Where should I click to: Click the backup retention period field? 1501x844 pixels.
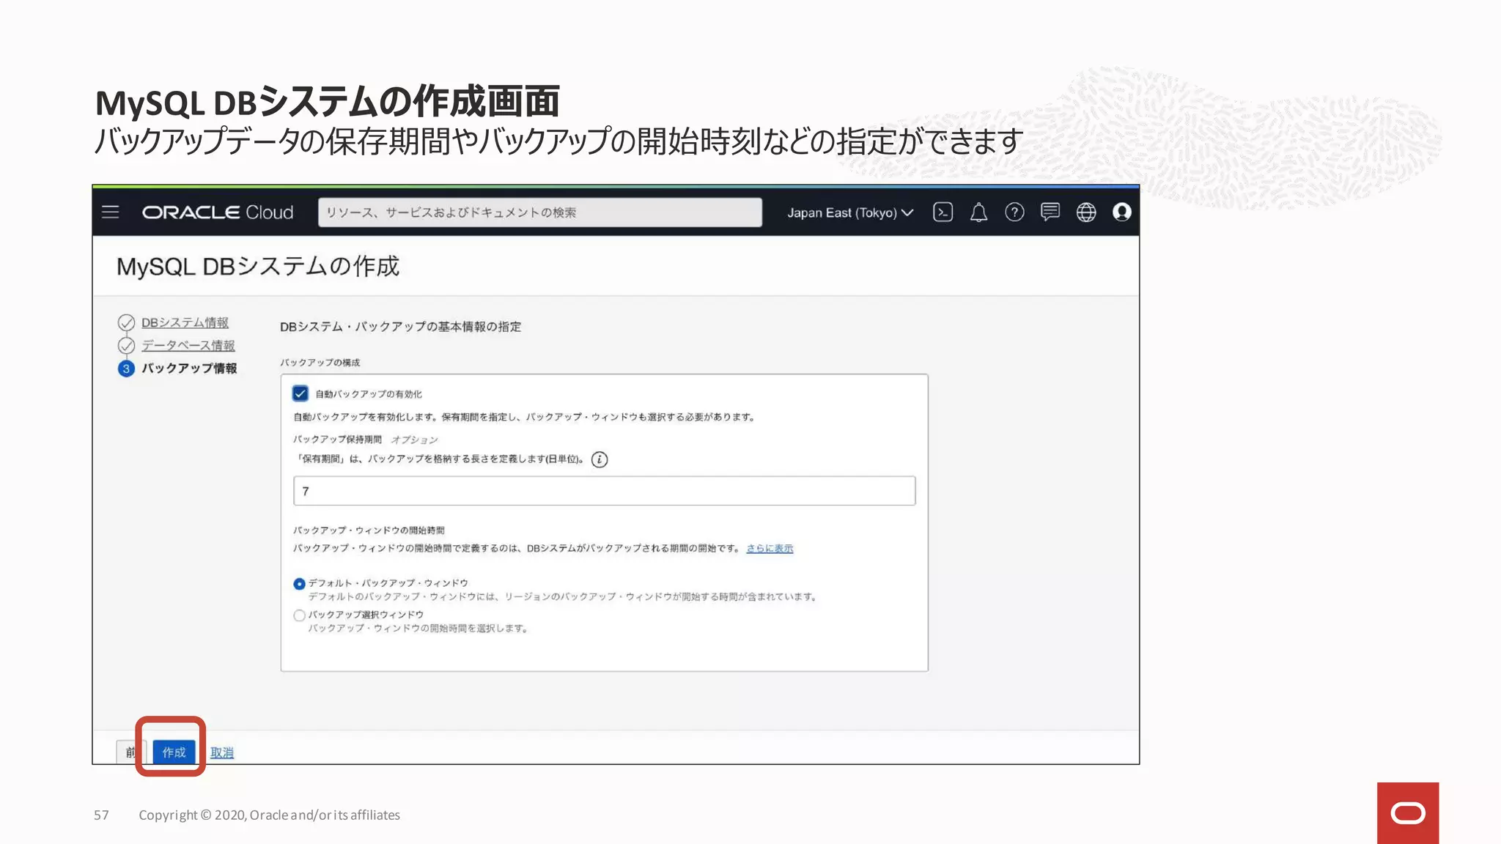(x=605, y=491)
